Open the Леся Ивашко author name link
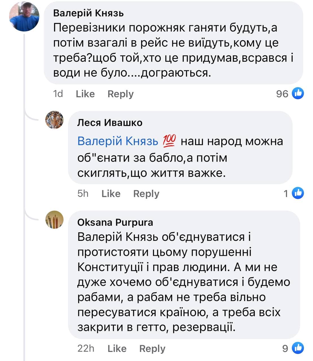Viewport: 313px width, 361px height. pos(110,123)
